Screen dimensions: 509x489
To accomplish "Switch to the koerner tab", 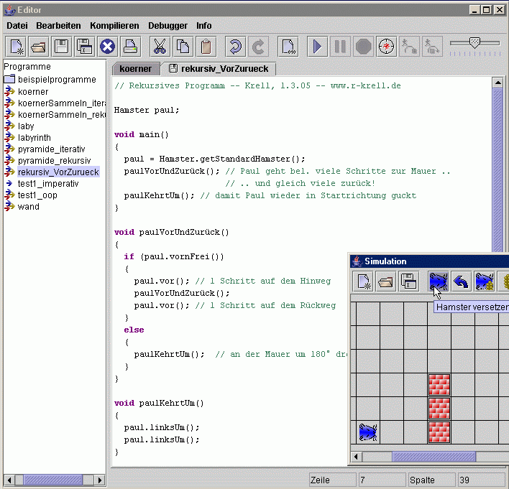I will pos(135,69).
